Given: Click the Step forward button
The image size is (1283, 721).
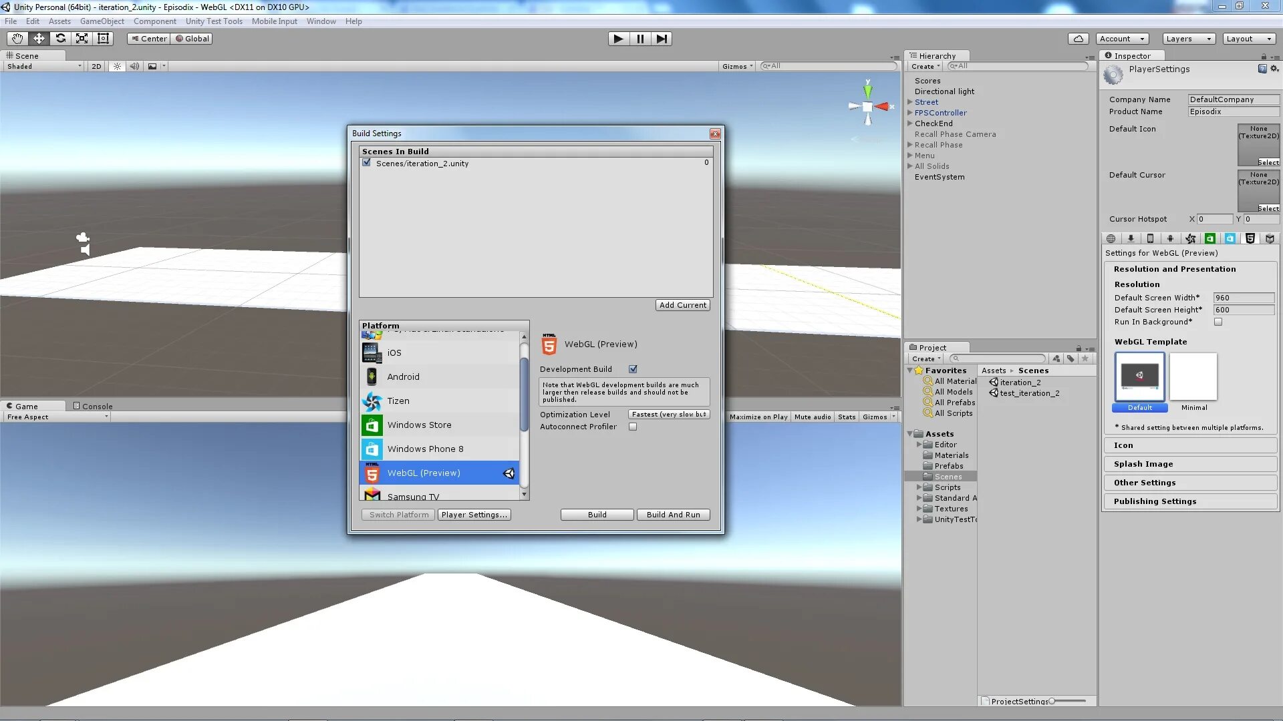Looking at the screenshot, I should tap(661, 39).
